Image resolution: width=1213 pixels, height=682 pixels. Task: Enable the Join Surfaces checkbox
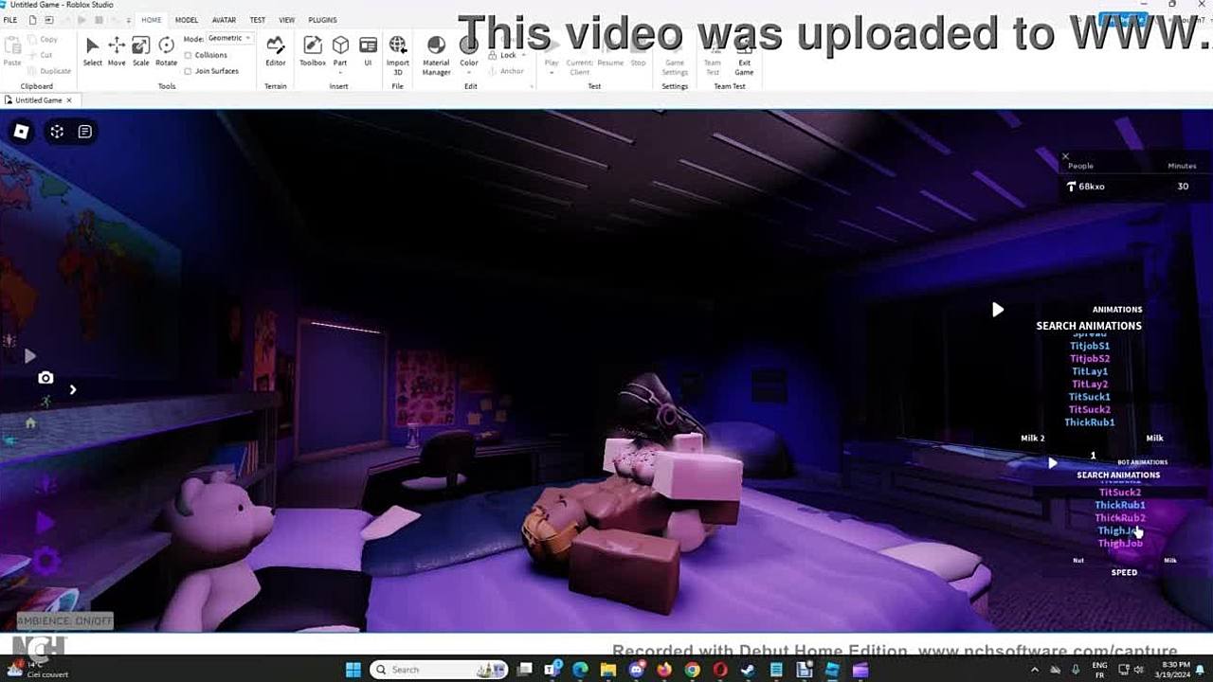click(188, 71)
